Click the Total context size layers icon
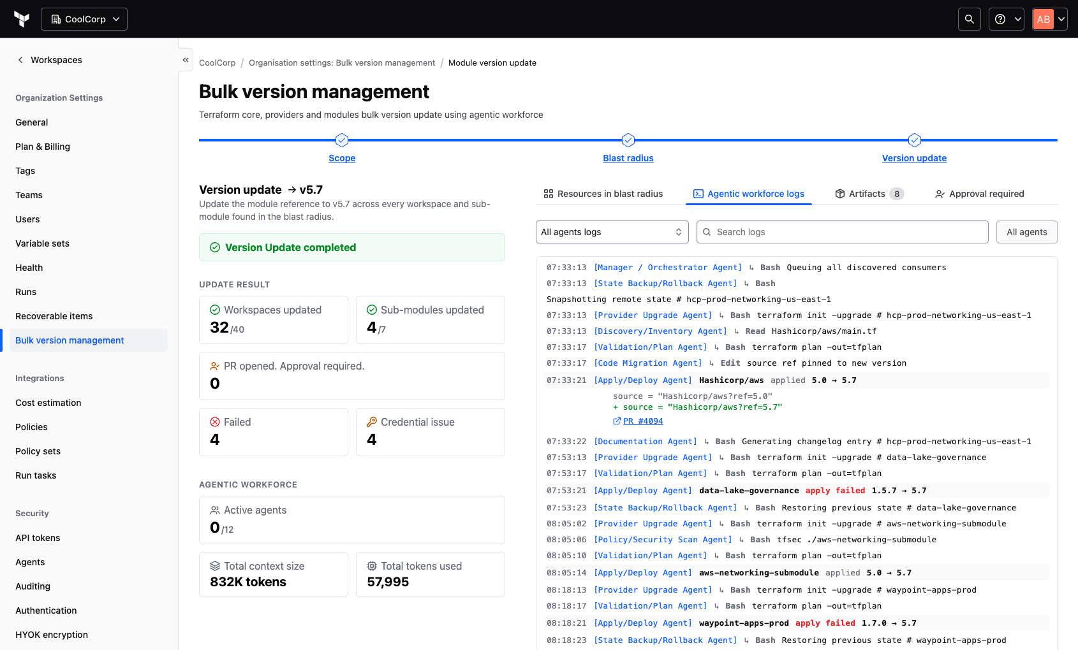The image size is (1078, 650). point(215,566)
